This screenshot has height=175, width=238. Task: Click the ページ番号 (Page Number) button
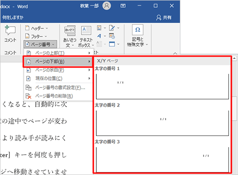coord(40,44)
